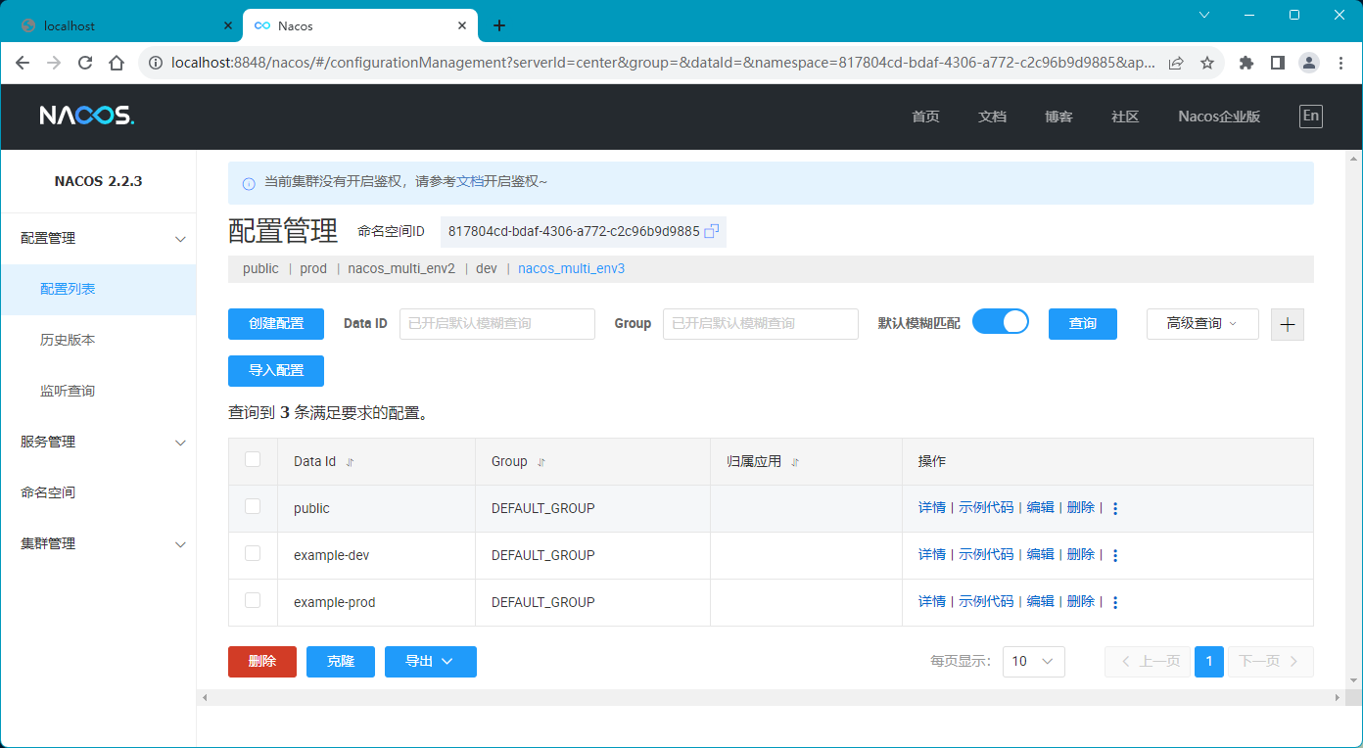Click the 导入配置 button

pyautogui.click(x=276, y=371)
